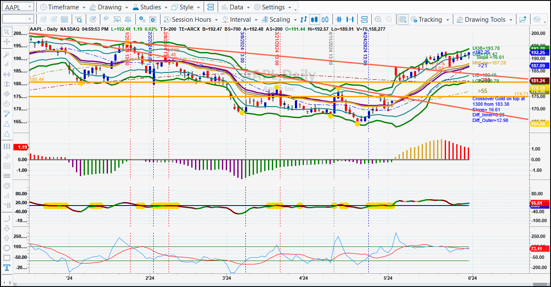Select the down arrow drawing tool

[6, 228]
